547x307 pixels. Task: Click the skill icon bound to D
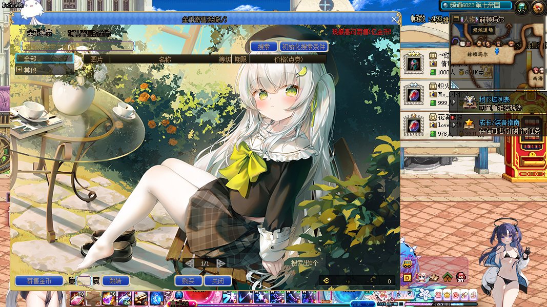[x=262, y=297]
